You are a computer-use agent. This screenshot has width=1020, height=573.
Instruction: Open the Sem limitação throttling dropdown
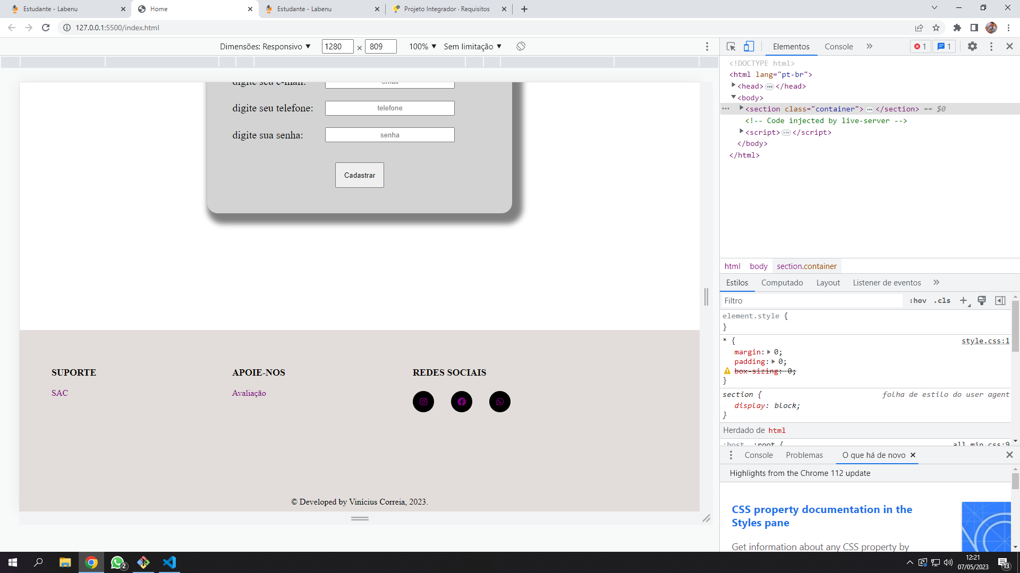tap(472, 46)
